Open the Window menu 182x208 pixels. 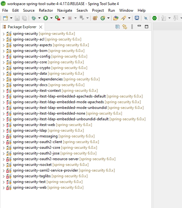click(126, 10)
